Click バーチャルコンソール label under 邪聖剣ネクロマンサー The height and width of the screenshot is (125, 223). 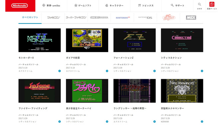click(x=171, y=115)
